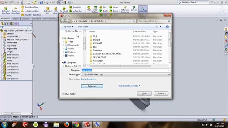Click New document icon in toolbar
This screenshot has width=228, height=128.
point(29,2)
